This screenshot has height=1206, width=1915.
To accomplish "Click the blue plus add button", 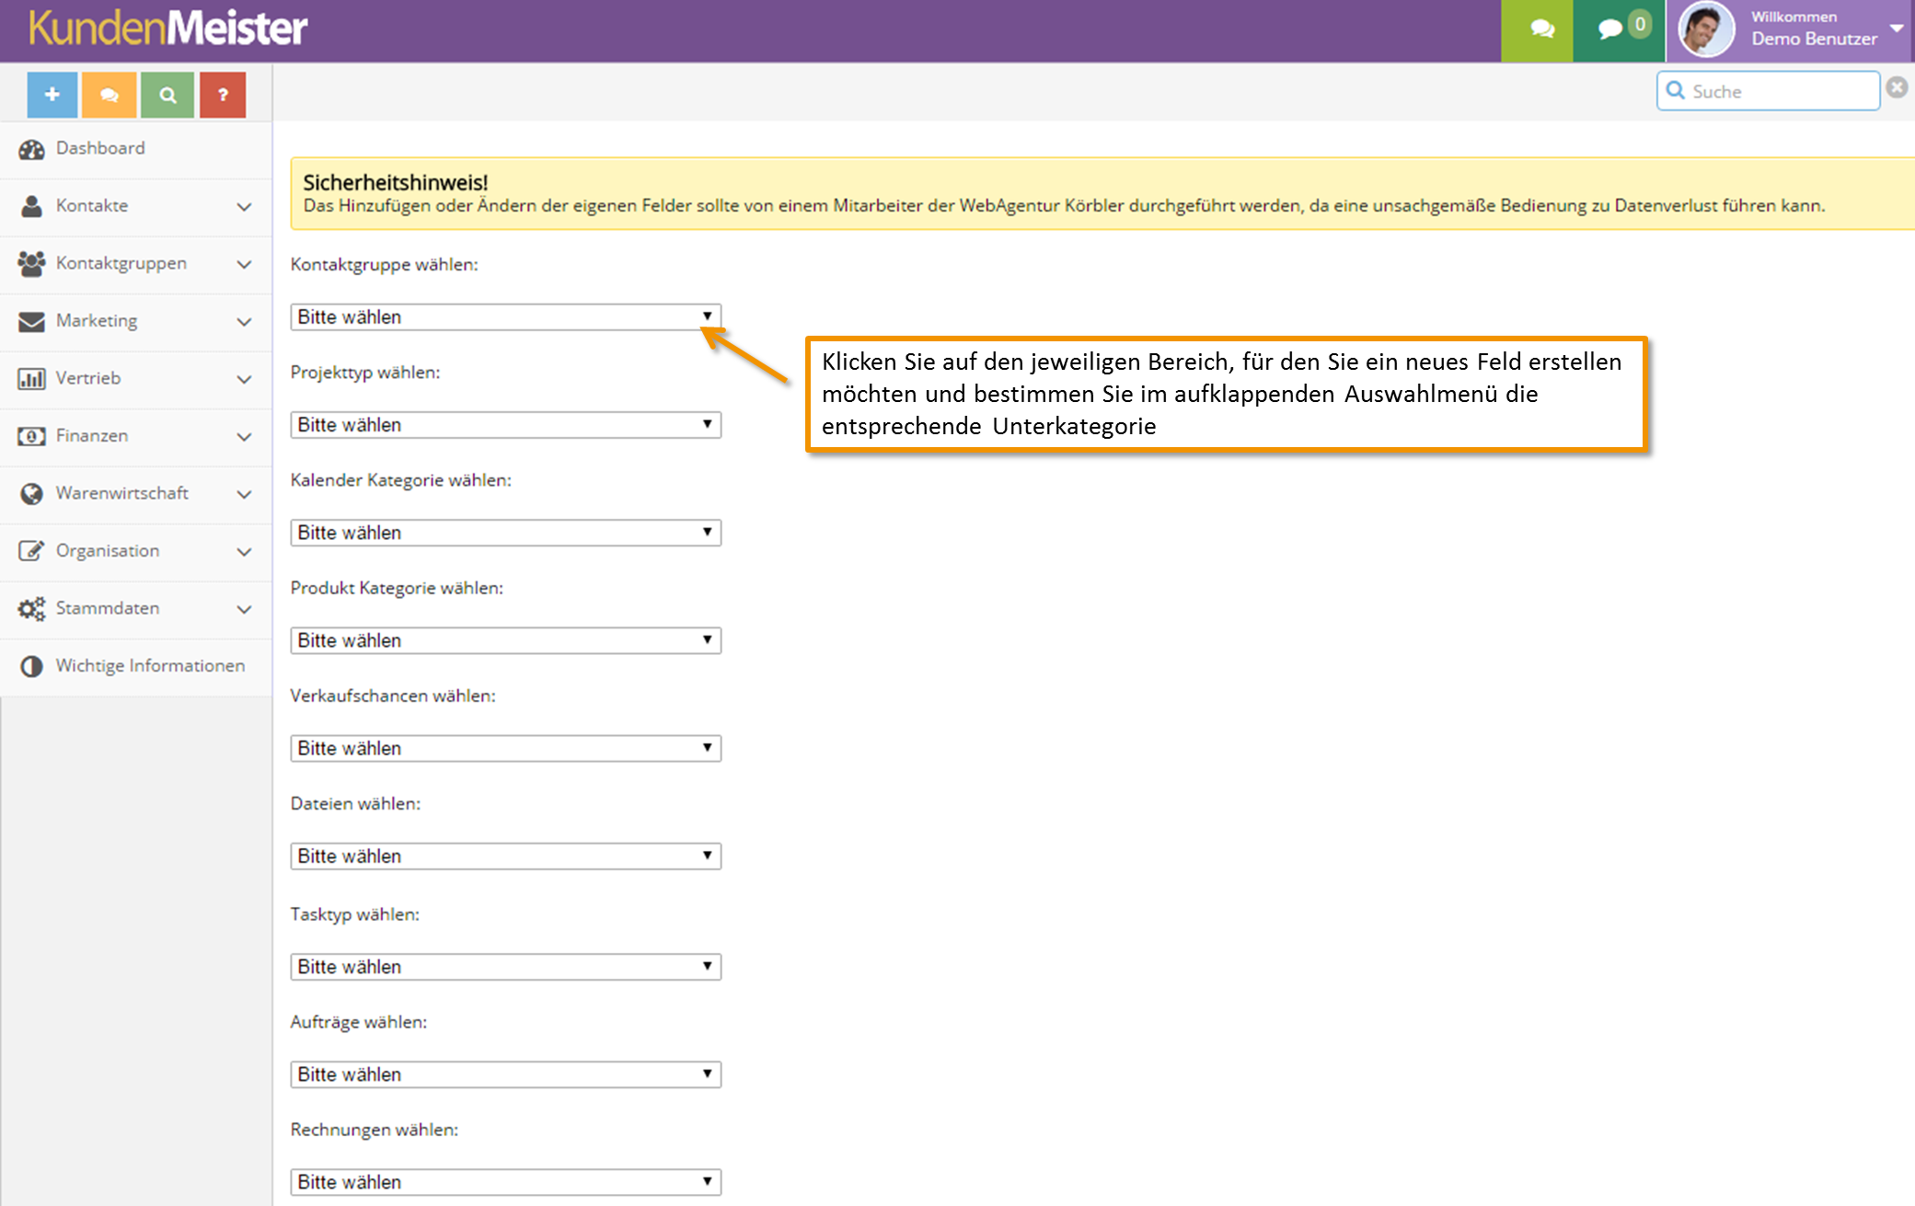I will click(x=52, y=95).
